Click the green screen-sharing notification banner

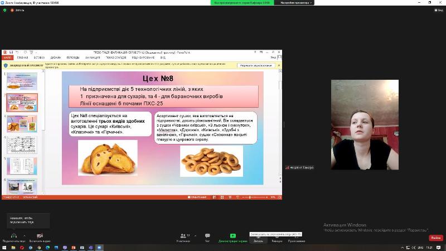pos(242,3)
